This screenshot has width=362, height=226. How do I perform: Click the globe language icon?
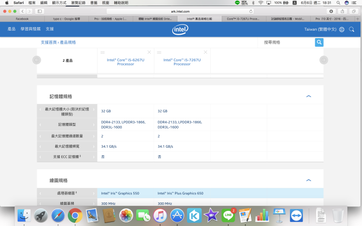(342, 29)
